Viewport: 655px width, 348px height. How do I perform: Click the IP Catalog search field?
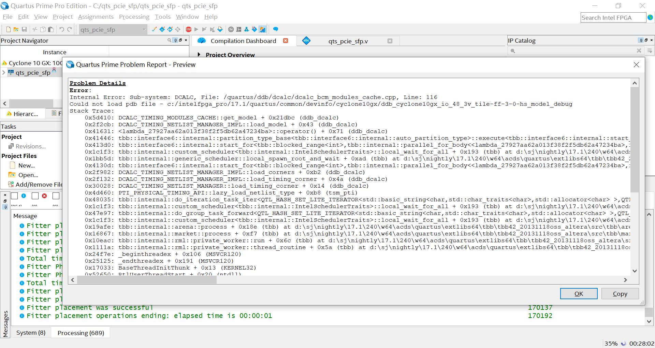pyautogui.click(x=576, y=51)
